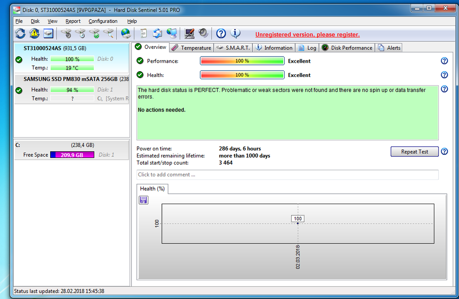Click the comment input field
This screenshot has height=299, width=459.
(x=287, y=175)
